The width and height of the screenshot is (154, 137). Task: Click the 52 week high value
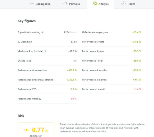(74, 42)
